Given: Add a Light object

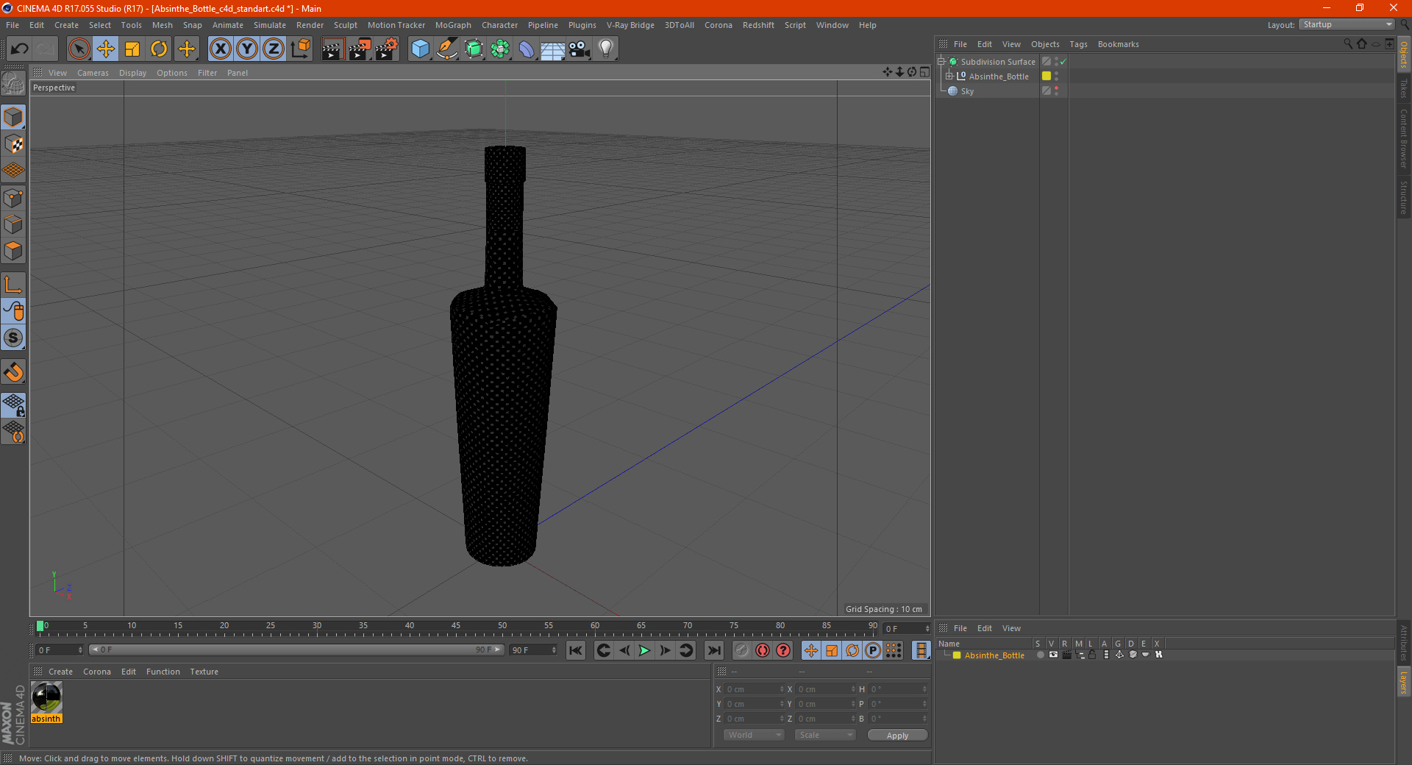Looking at the screenshot, I should [x=606, y=49].
